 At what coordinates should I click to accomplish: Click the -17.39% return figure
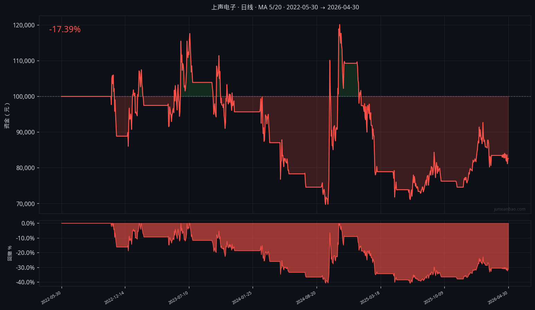(65, 29)
